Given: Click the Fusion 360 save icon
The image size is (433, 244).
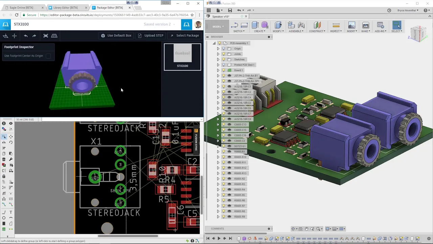Looking at the screenshot, I should click(x=230, y=11).
